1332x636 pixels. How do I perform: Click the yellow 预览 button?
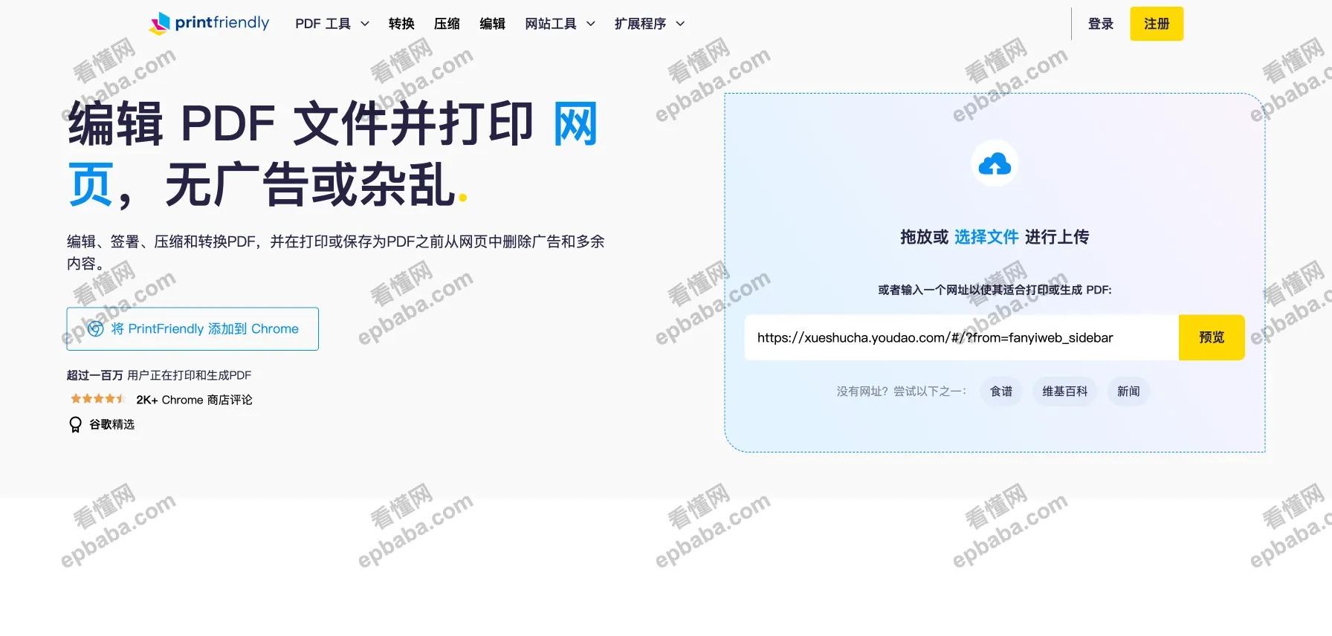[x=1212, y=337]
